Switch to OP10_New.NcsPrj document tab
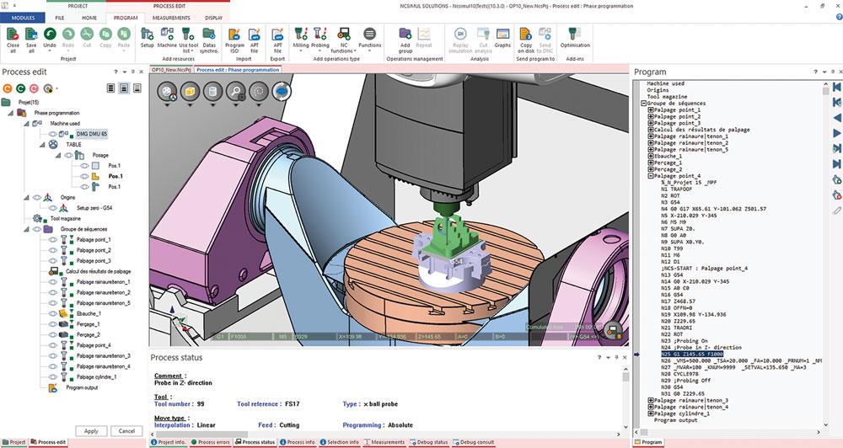Viewport: 843px width, 448px height. [x=171, y=70]
